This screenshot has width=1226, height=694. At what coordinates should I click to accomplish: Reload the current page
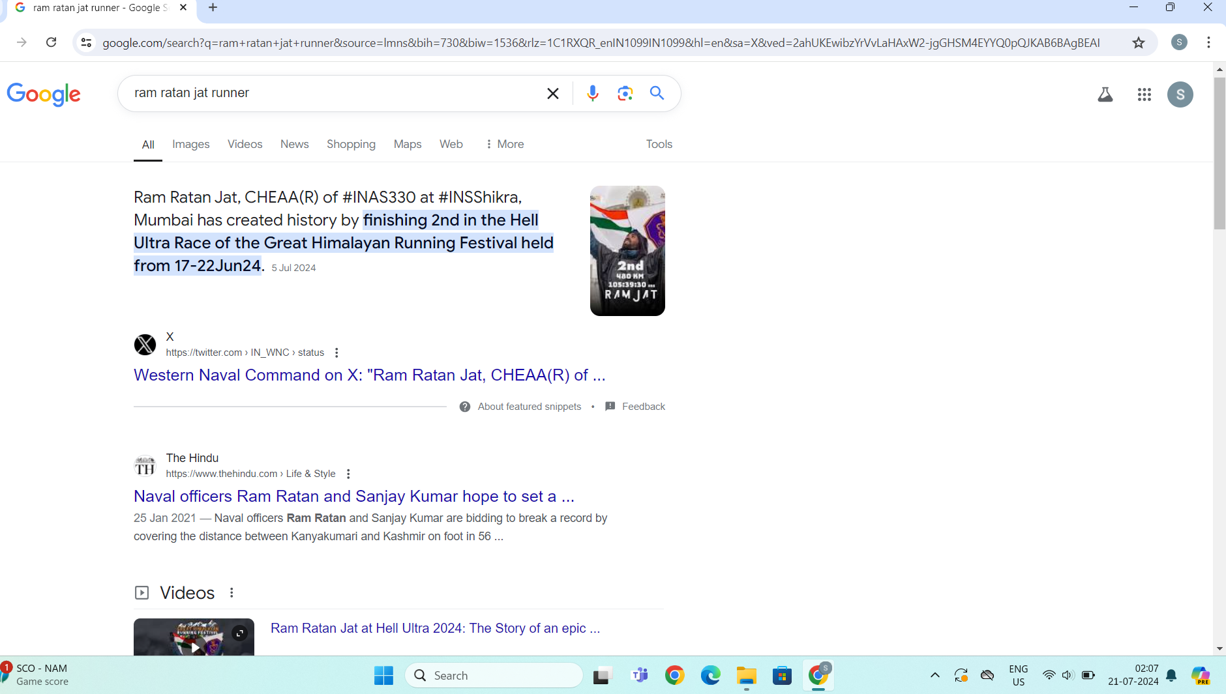point(51,42)
